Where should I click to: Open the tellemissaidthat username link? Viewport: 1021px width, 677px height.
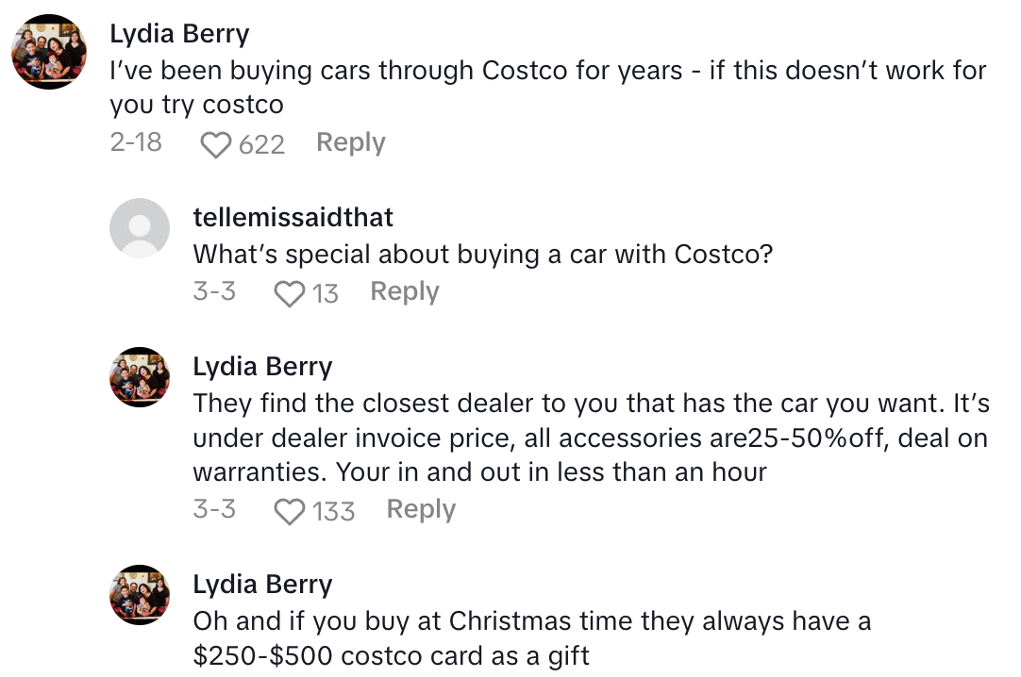(293, 217)
